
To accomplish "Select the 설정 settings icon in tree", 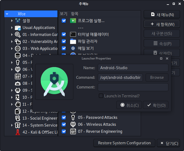I will [18, 21].
